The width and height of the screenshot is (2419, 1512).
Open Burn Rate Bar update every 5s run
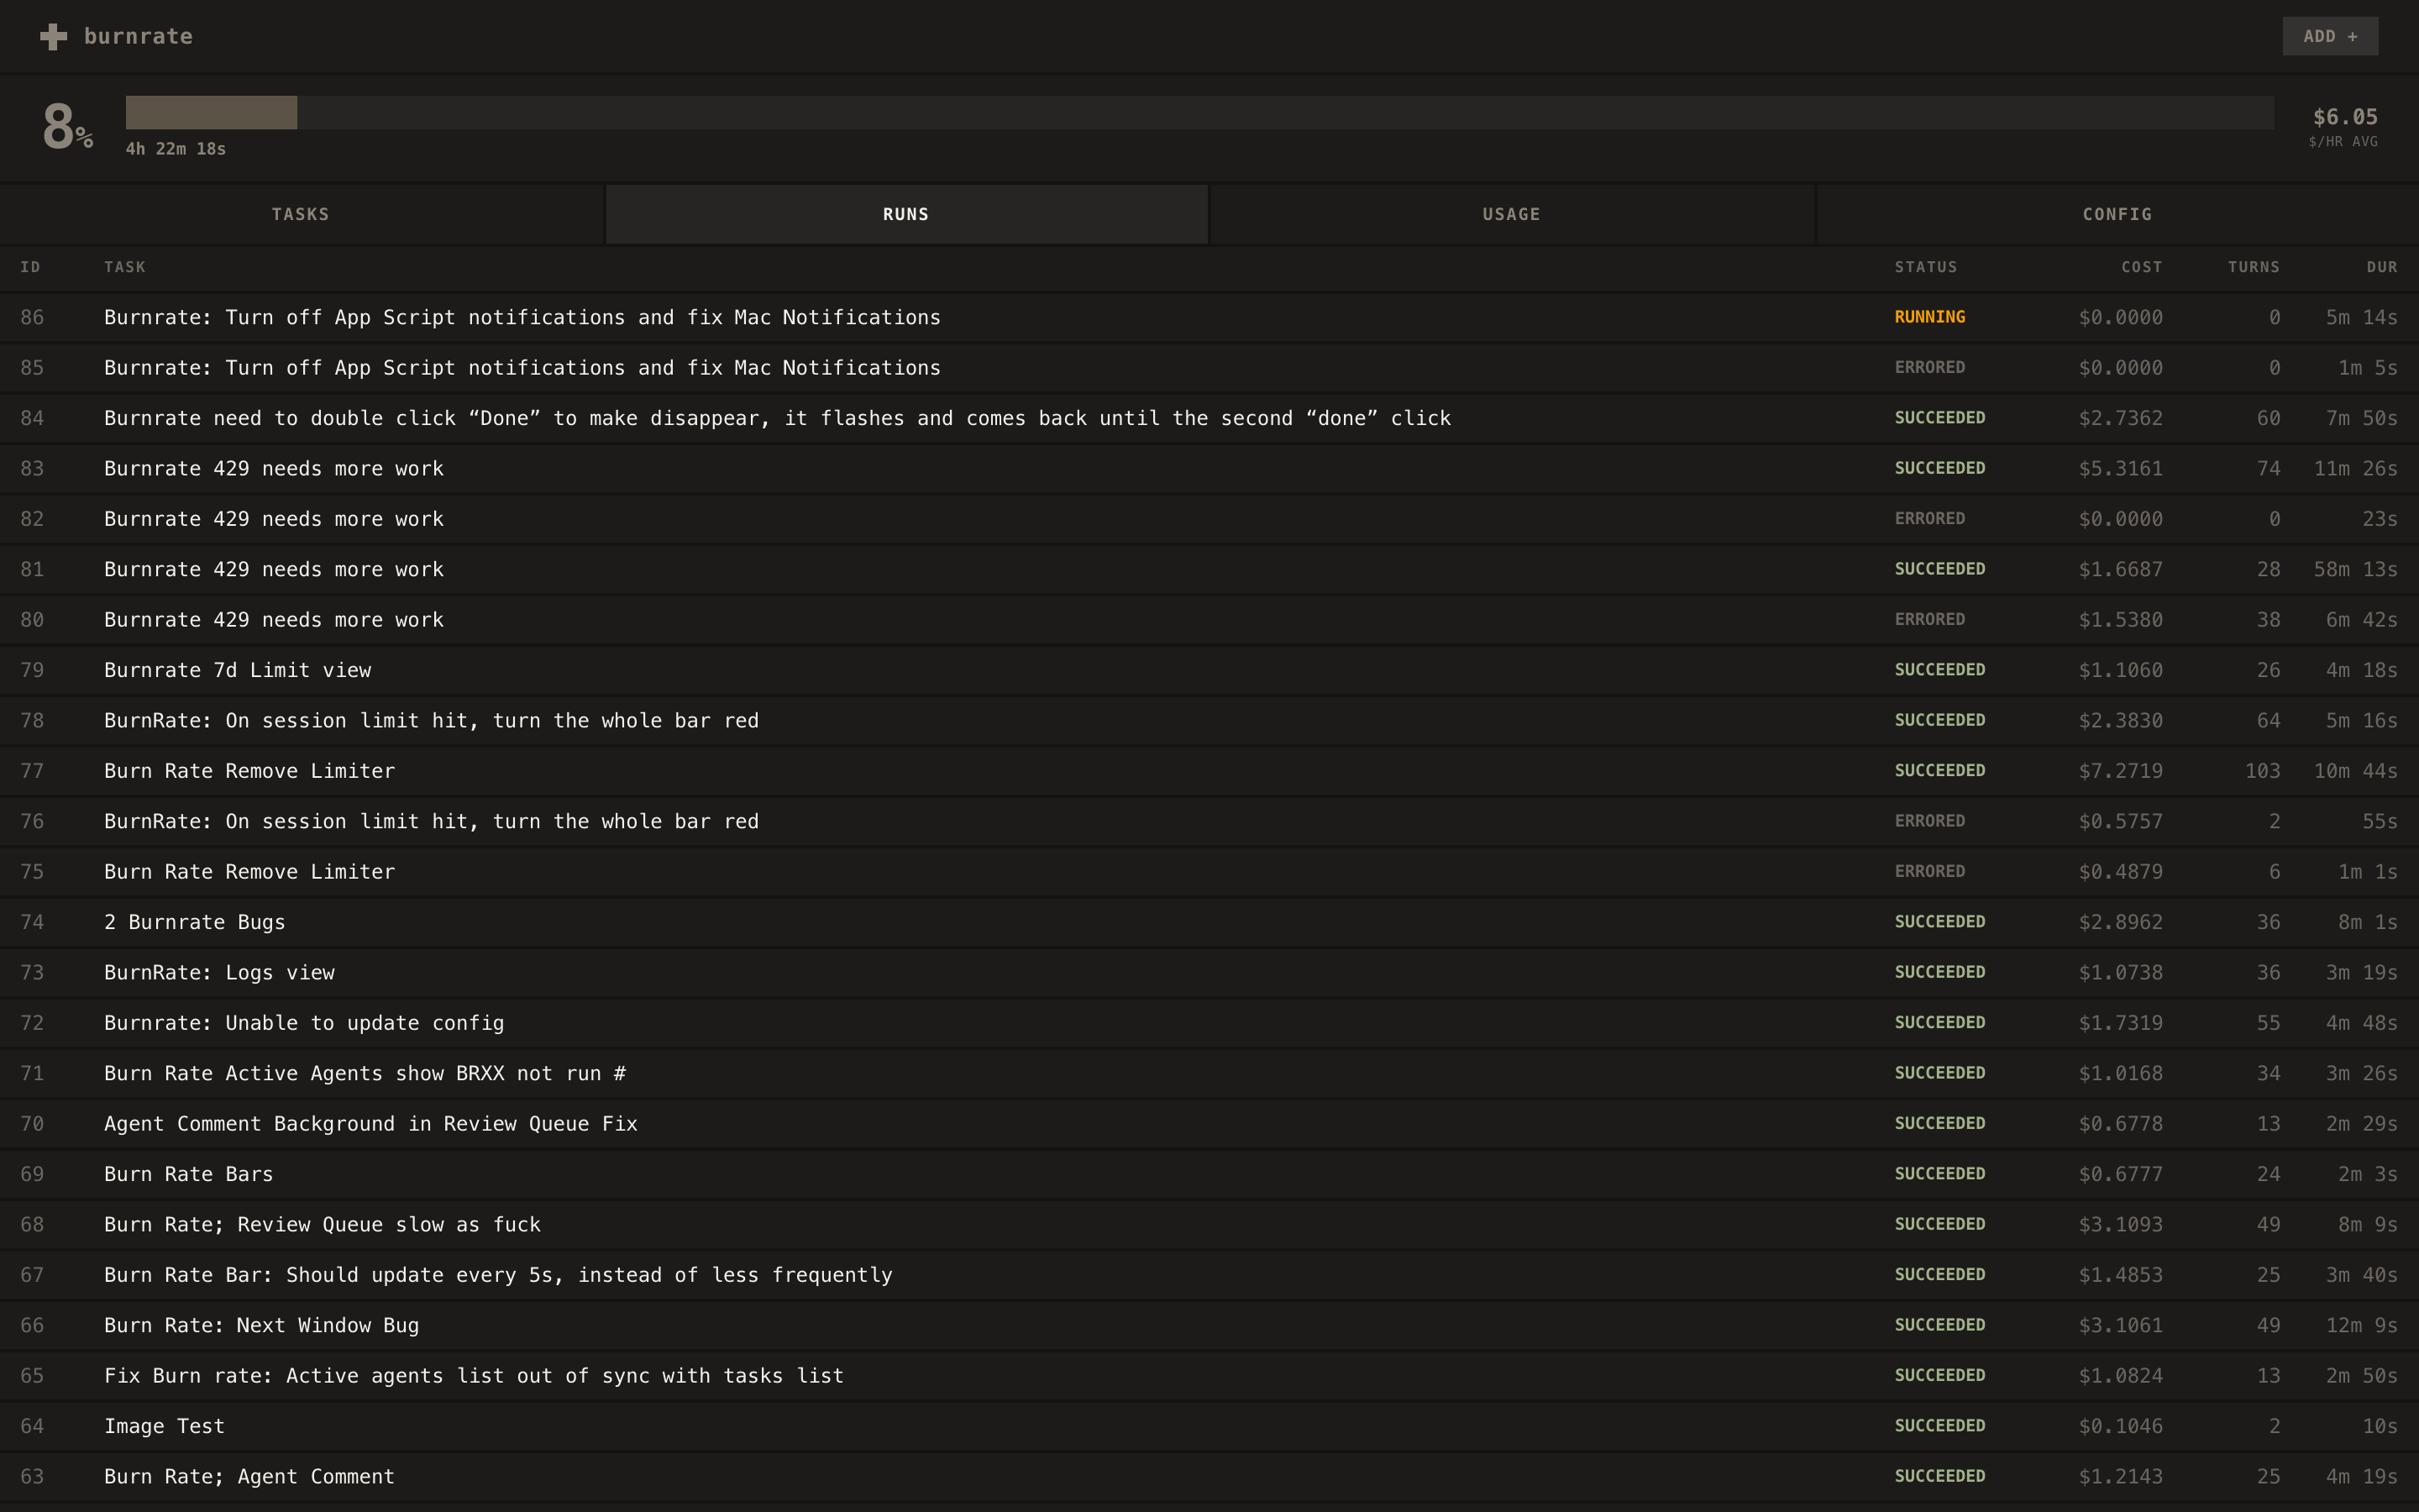pos(499,1275)
